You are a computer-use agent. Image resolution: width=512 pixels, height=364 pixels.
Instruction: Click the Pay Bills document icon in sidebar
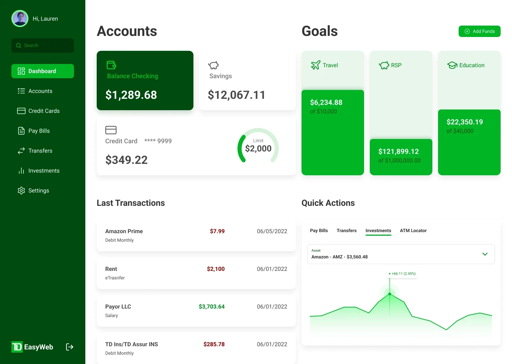pos(21,131)
